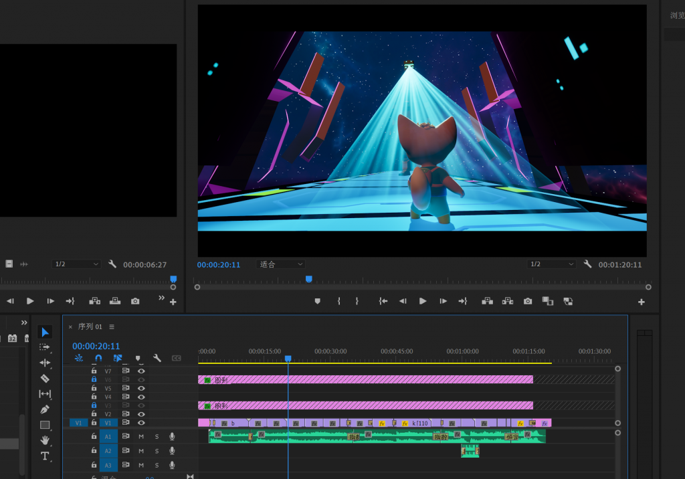Hide track V4 with its eye icon
685x479 pixels.
(x=141, y=397)
